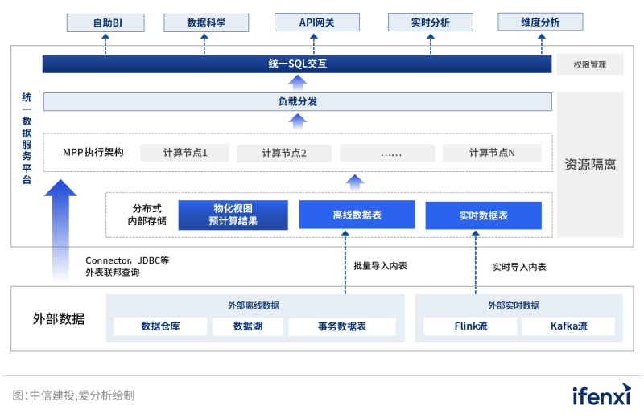Click the arrow between 负载分发 and 统一SQL交互
This screenshot has width=644, height=418.
coord(298,82)
